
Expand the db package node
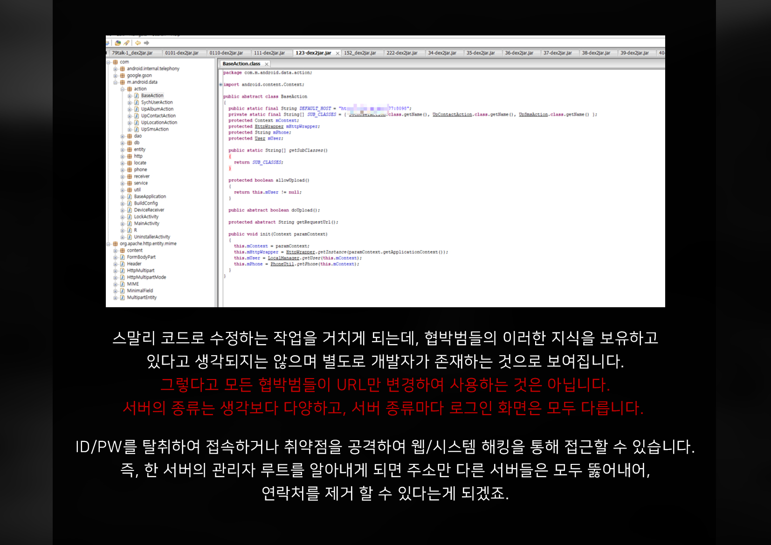coord(123,143)
